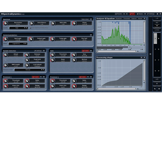Screen dimensions: 162x146
Task: Select preset slot B
Action: 158,39
